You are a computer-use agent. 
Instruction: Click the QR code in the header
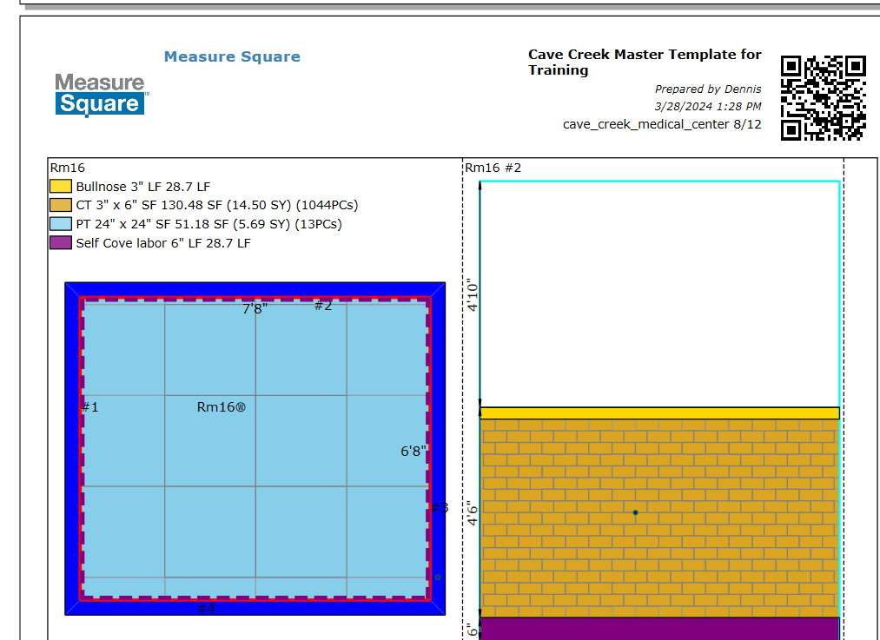(823, 97)
